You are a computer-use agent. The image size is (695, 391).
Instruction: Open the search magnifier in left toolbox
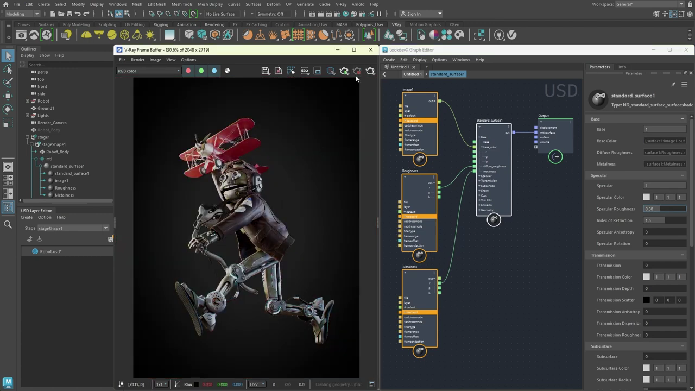pyautogui.click(x=8, y=224)
